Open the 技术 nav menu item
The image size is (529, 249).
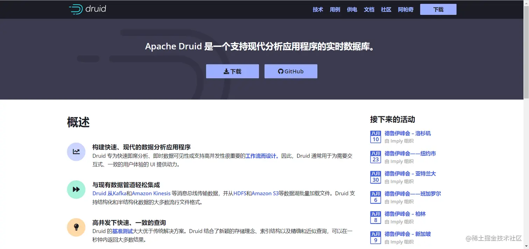[x=318, y=9]
